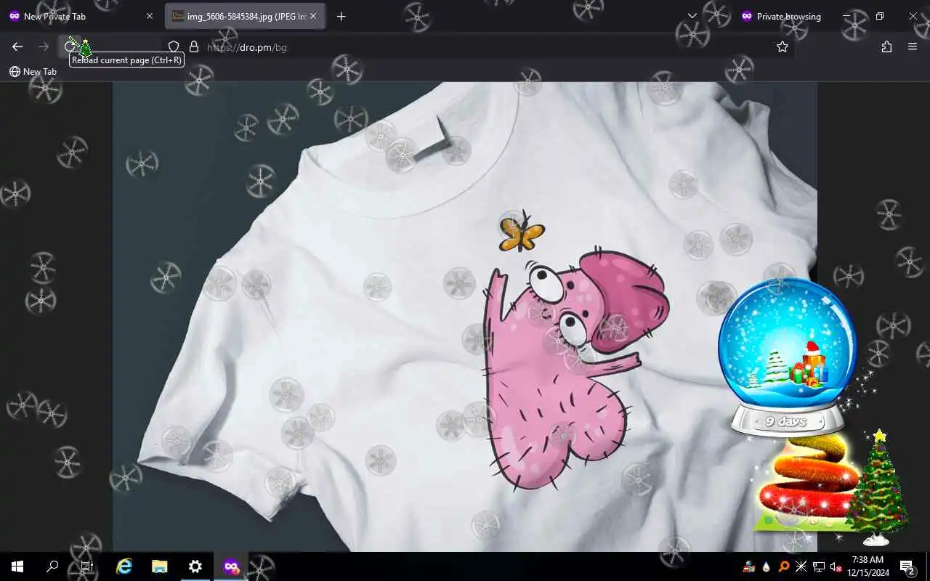Open the clock showing 7:38 AM
Screen dimensions: 930x581
[x=868, y=566]
